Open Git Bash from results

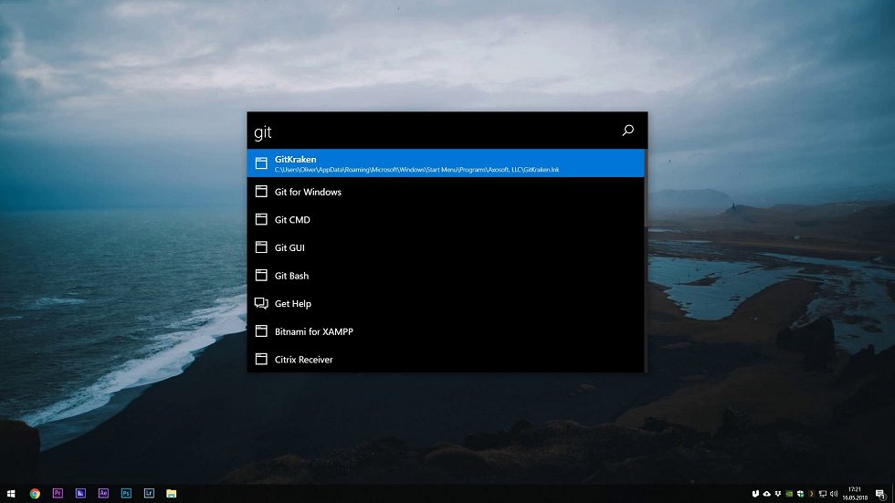pyautogui.click(x=446, y=276)
